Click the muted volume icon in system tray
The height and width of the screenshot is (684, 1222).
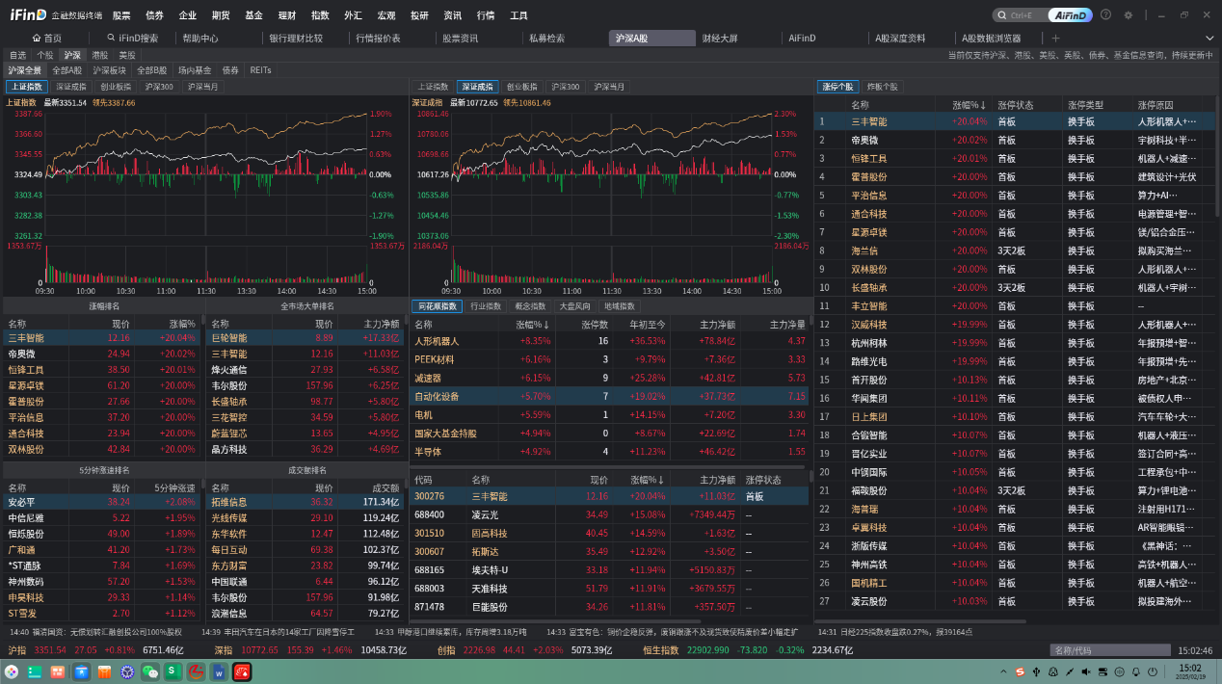(x=1086, y=671)
